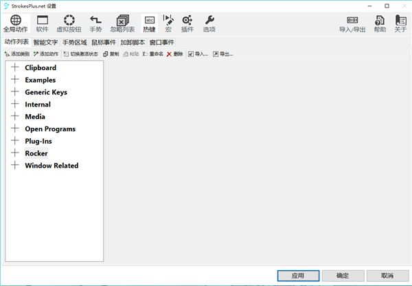Select the Examples tree label
Screen dimensions: 412x286
[41, 80]
